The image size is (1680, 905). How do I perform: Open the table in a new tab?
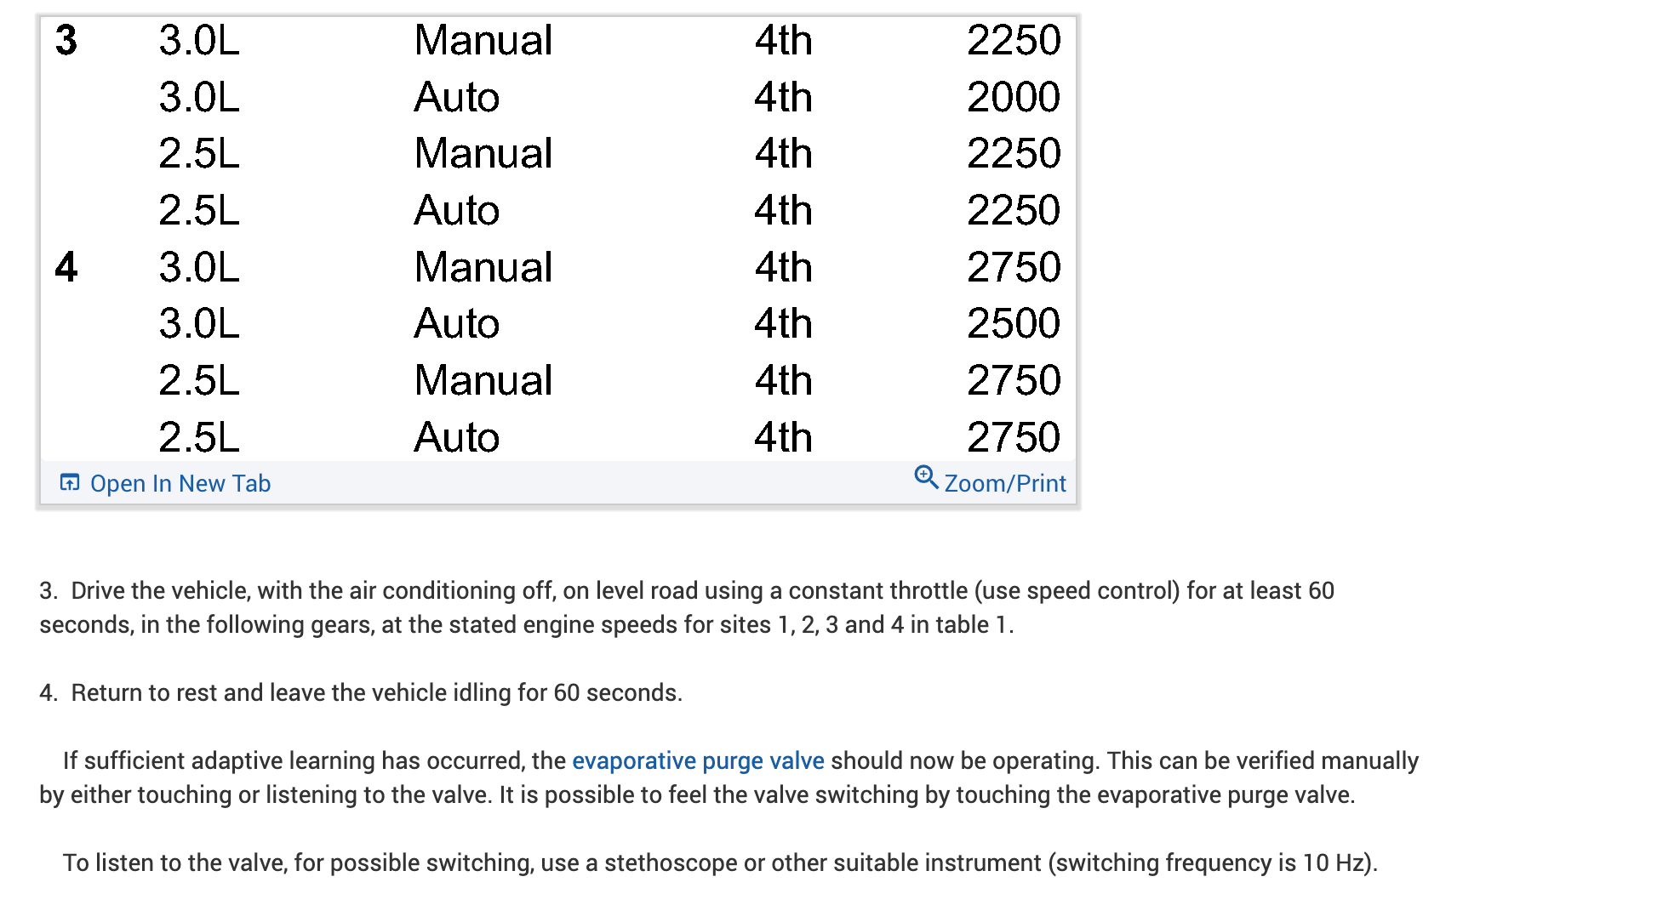click(x=180, y=484)
